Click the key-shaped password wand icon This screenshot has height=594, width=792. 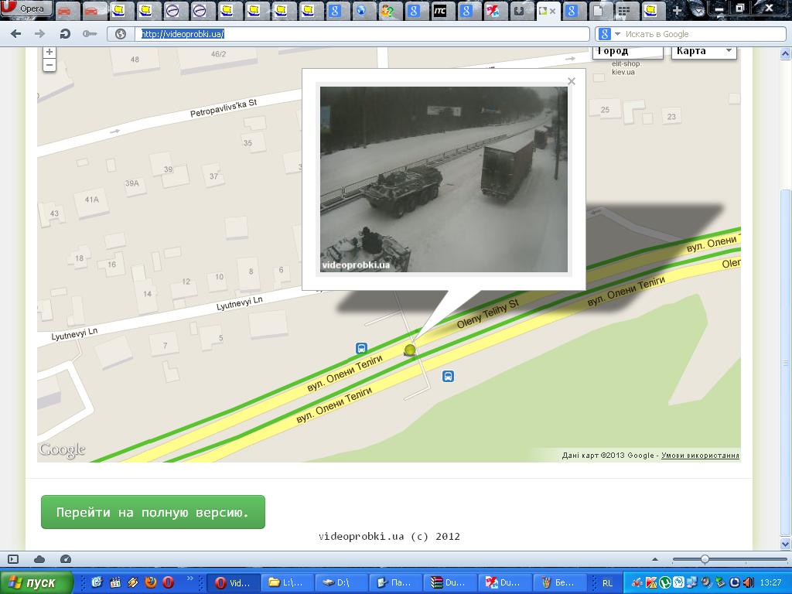point(90,34)
